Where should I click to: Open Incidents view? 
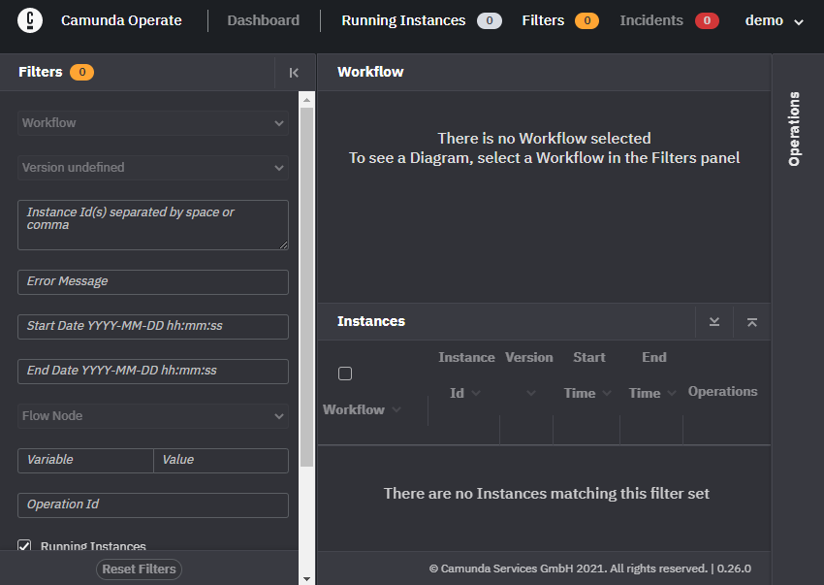pos(651,20)
